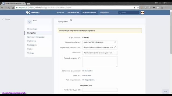Click the search magnifier icon
Screen dimensions: 172x96
click(120, 13)
